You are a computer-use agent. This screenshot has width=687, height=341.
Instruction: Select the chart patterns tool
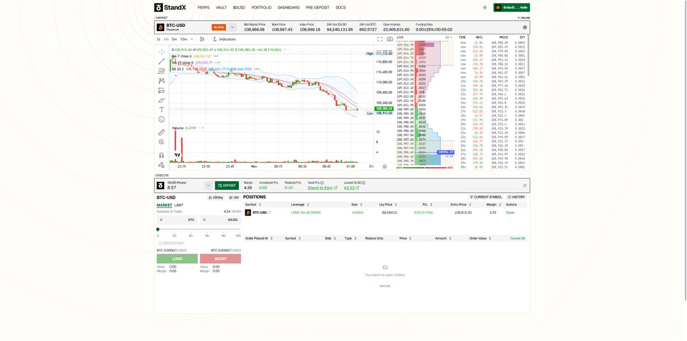pyautogui.click(x=161, y=81)
